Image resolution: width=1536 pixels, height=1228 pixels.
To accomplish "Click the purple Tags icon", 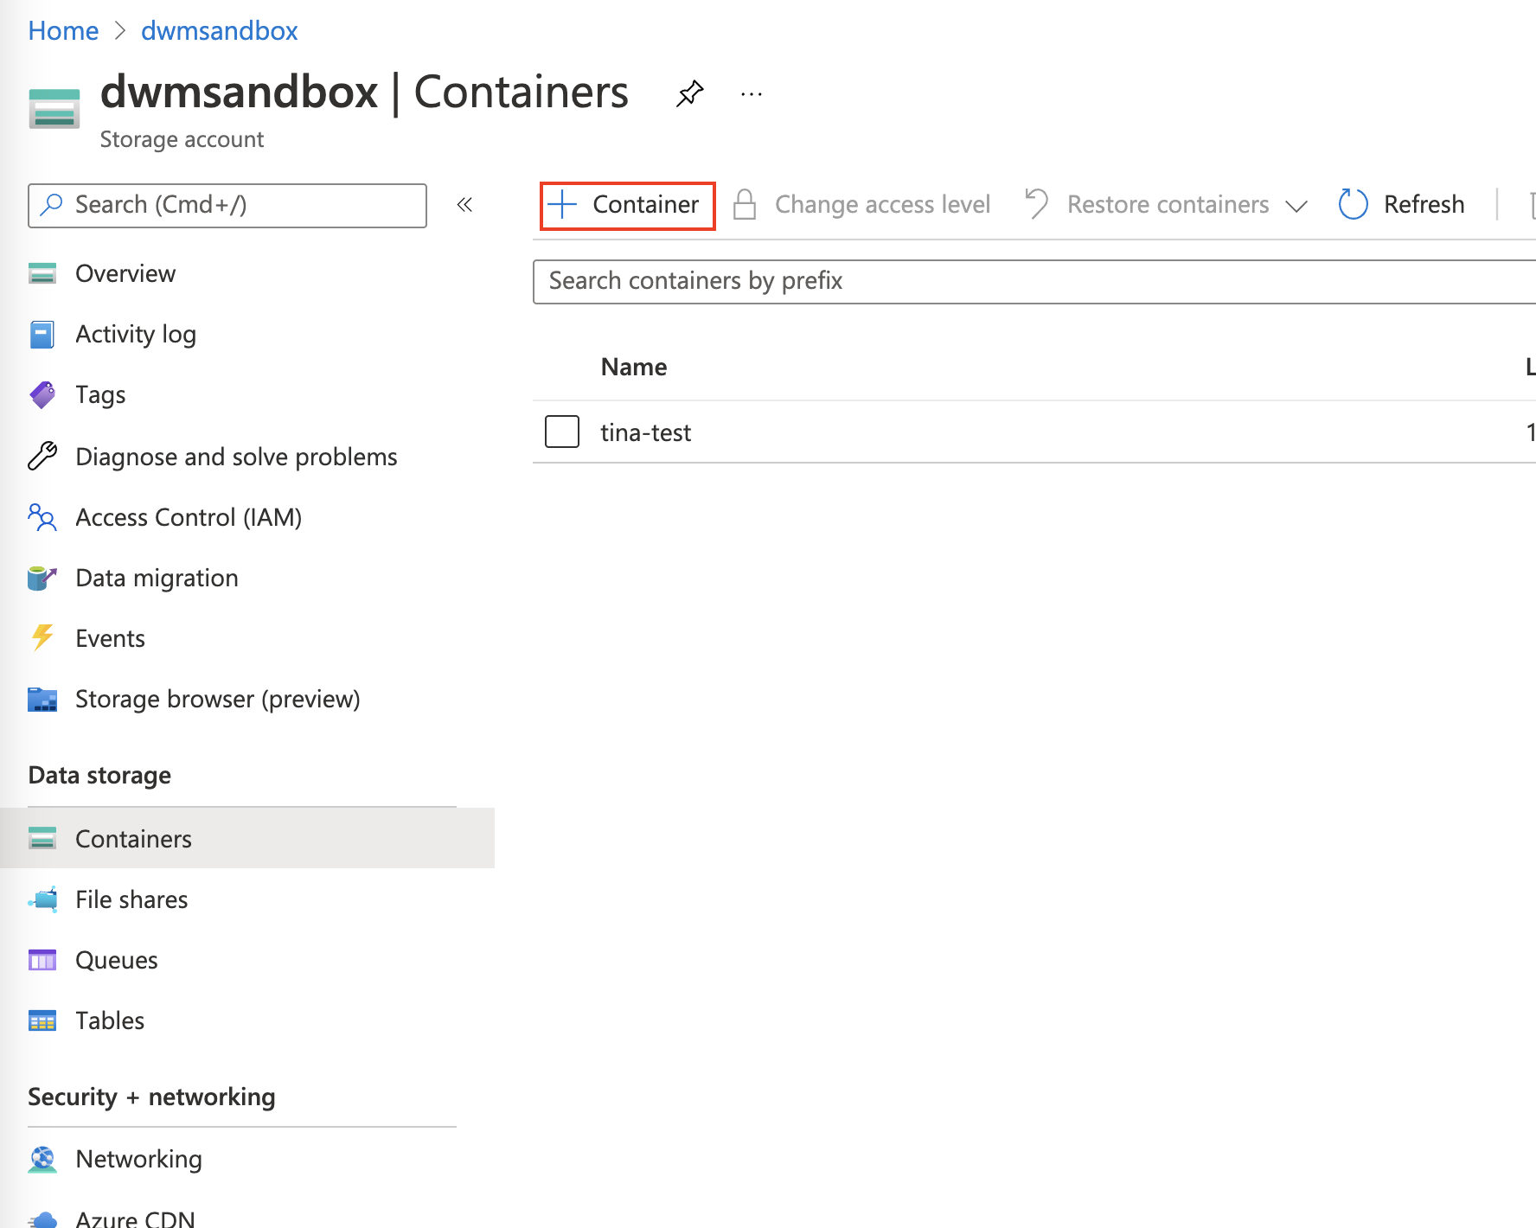I will coord(42,395).
